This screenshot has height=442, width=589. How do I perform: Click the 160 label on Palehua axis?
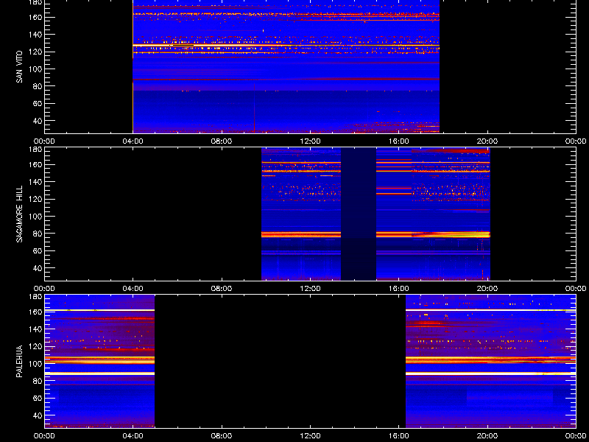35,312
